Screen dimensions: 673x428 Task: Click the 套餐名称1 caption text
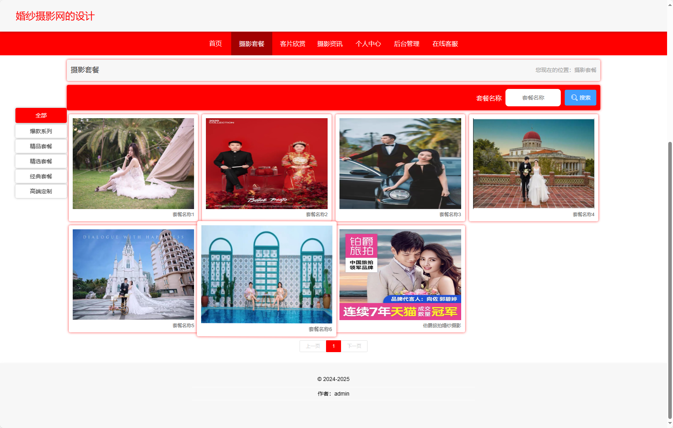(183, 215)
